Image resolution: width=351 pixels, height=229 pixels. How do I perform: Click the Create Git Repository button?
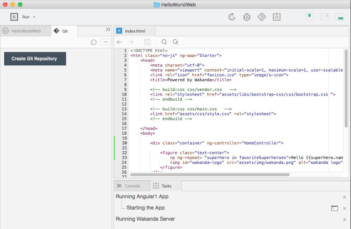(x=35, y=59)
